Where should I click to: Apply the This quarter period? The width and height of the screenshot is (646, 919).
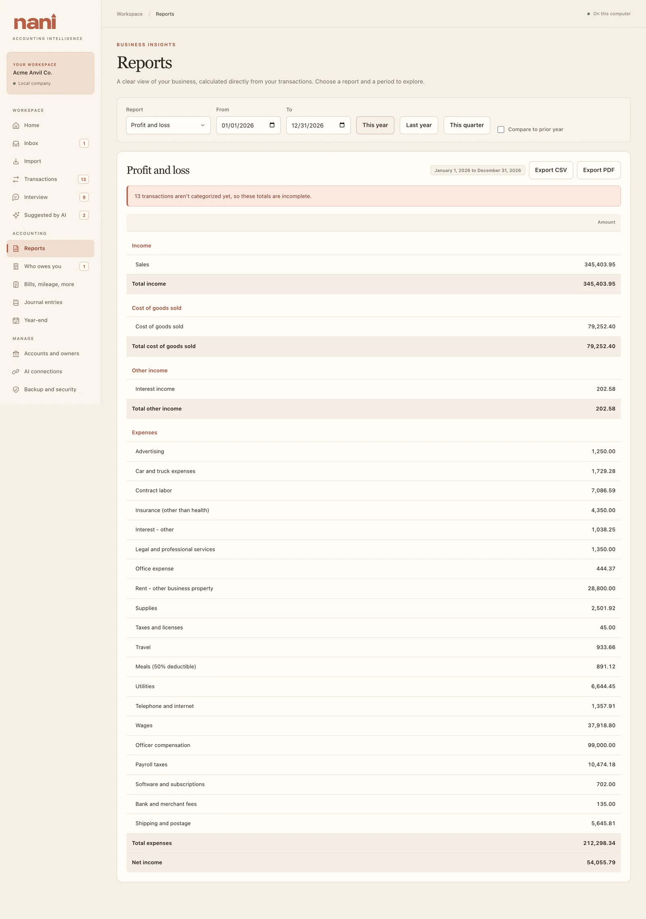[467, 125]
